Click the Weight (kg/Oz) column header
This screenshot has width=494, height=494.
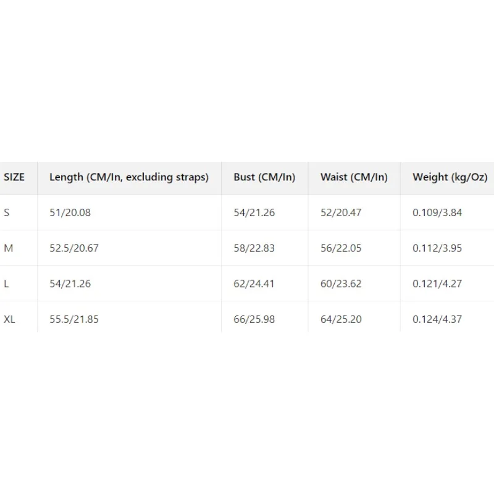coord(450,177)
